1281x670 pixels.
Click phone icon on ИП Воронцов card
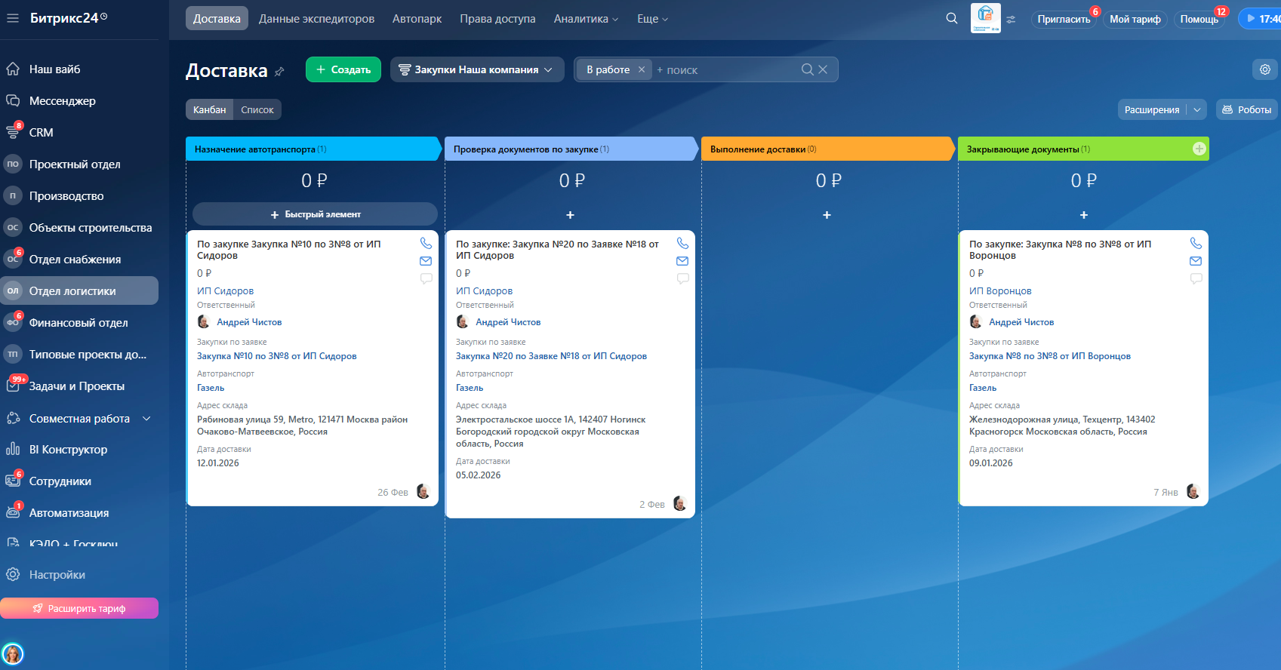coord(1196,243)
